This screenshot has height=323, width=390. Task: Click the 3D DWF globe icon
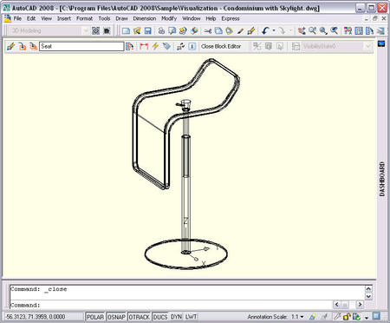194,30
